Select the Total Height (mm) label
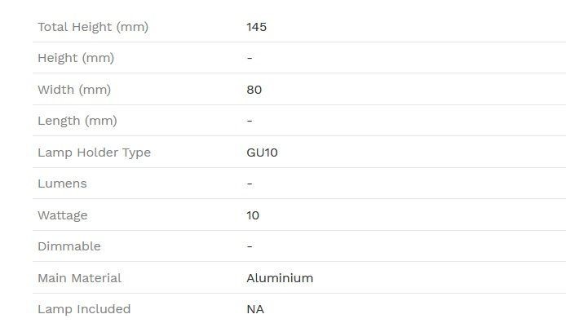This screenshot has width=566, height=323. [93, 27]
